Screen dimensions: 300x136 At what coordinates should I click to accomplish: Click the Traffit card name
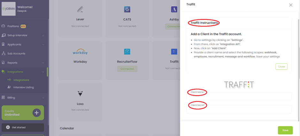(x=174, y=62)
